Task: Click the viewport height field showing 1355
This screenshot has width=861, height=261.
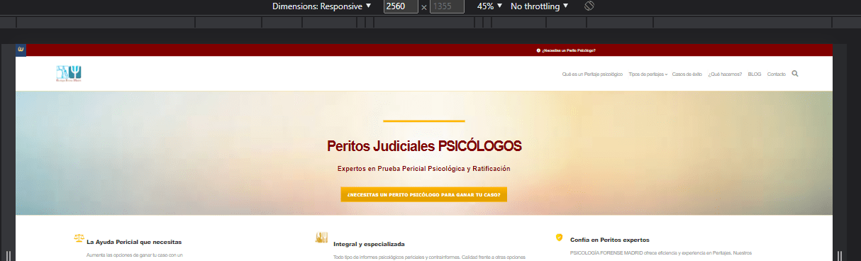Action: [x=447, y=6]
